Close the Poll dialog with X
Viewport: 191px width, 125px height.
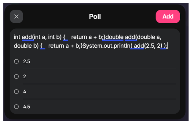pyautogui.click(x=17, y=17)
